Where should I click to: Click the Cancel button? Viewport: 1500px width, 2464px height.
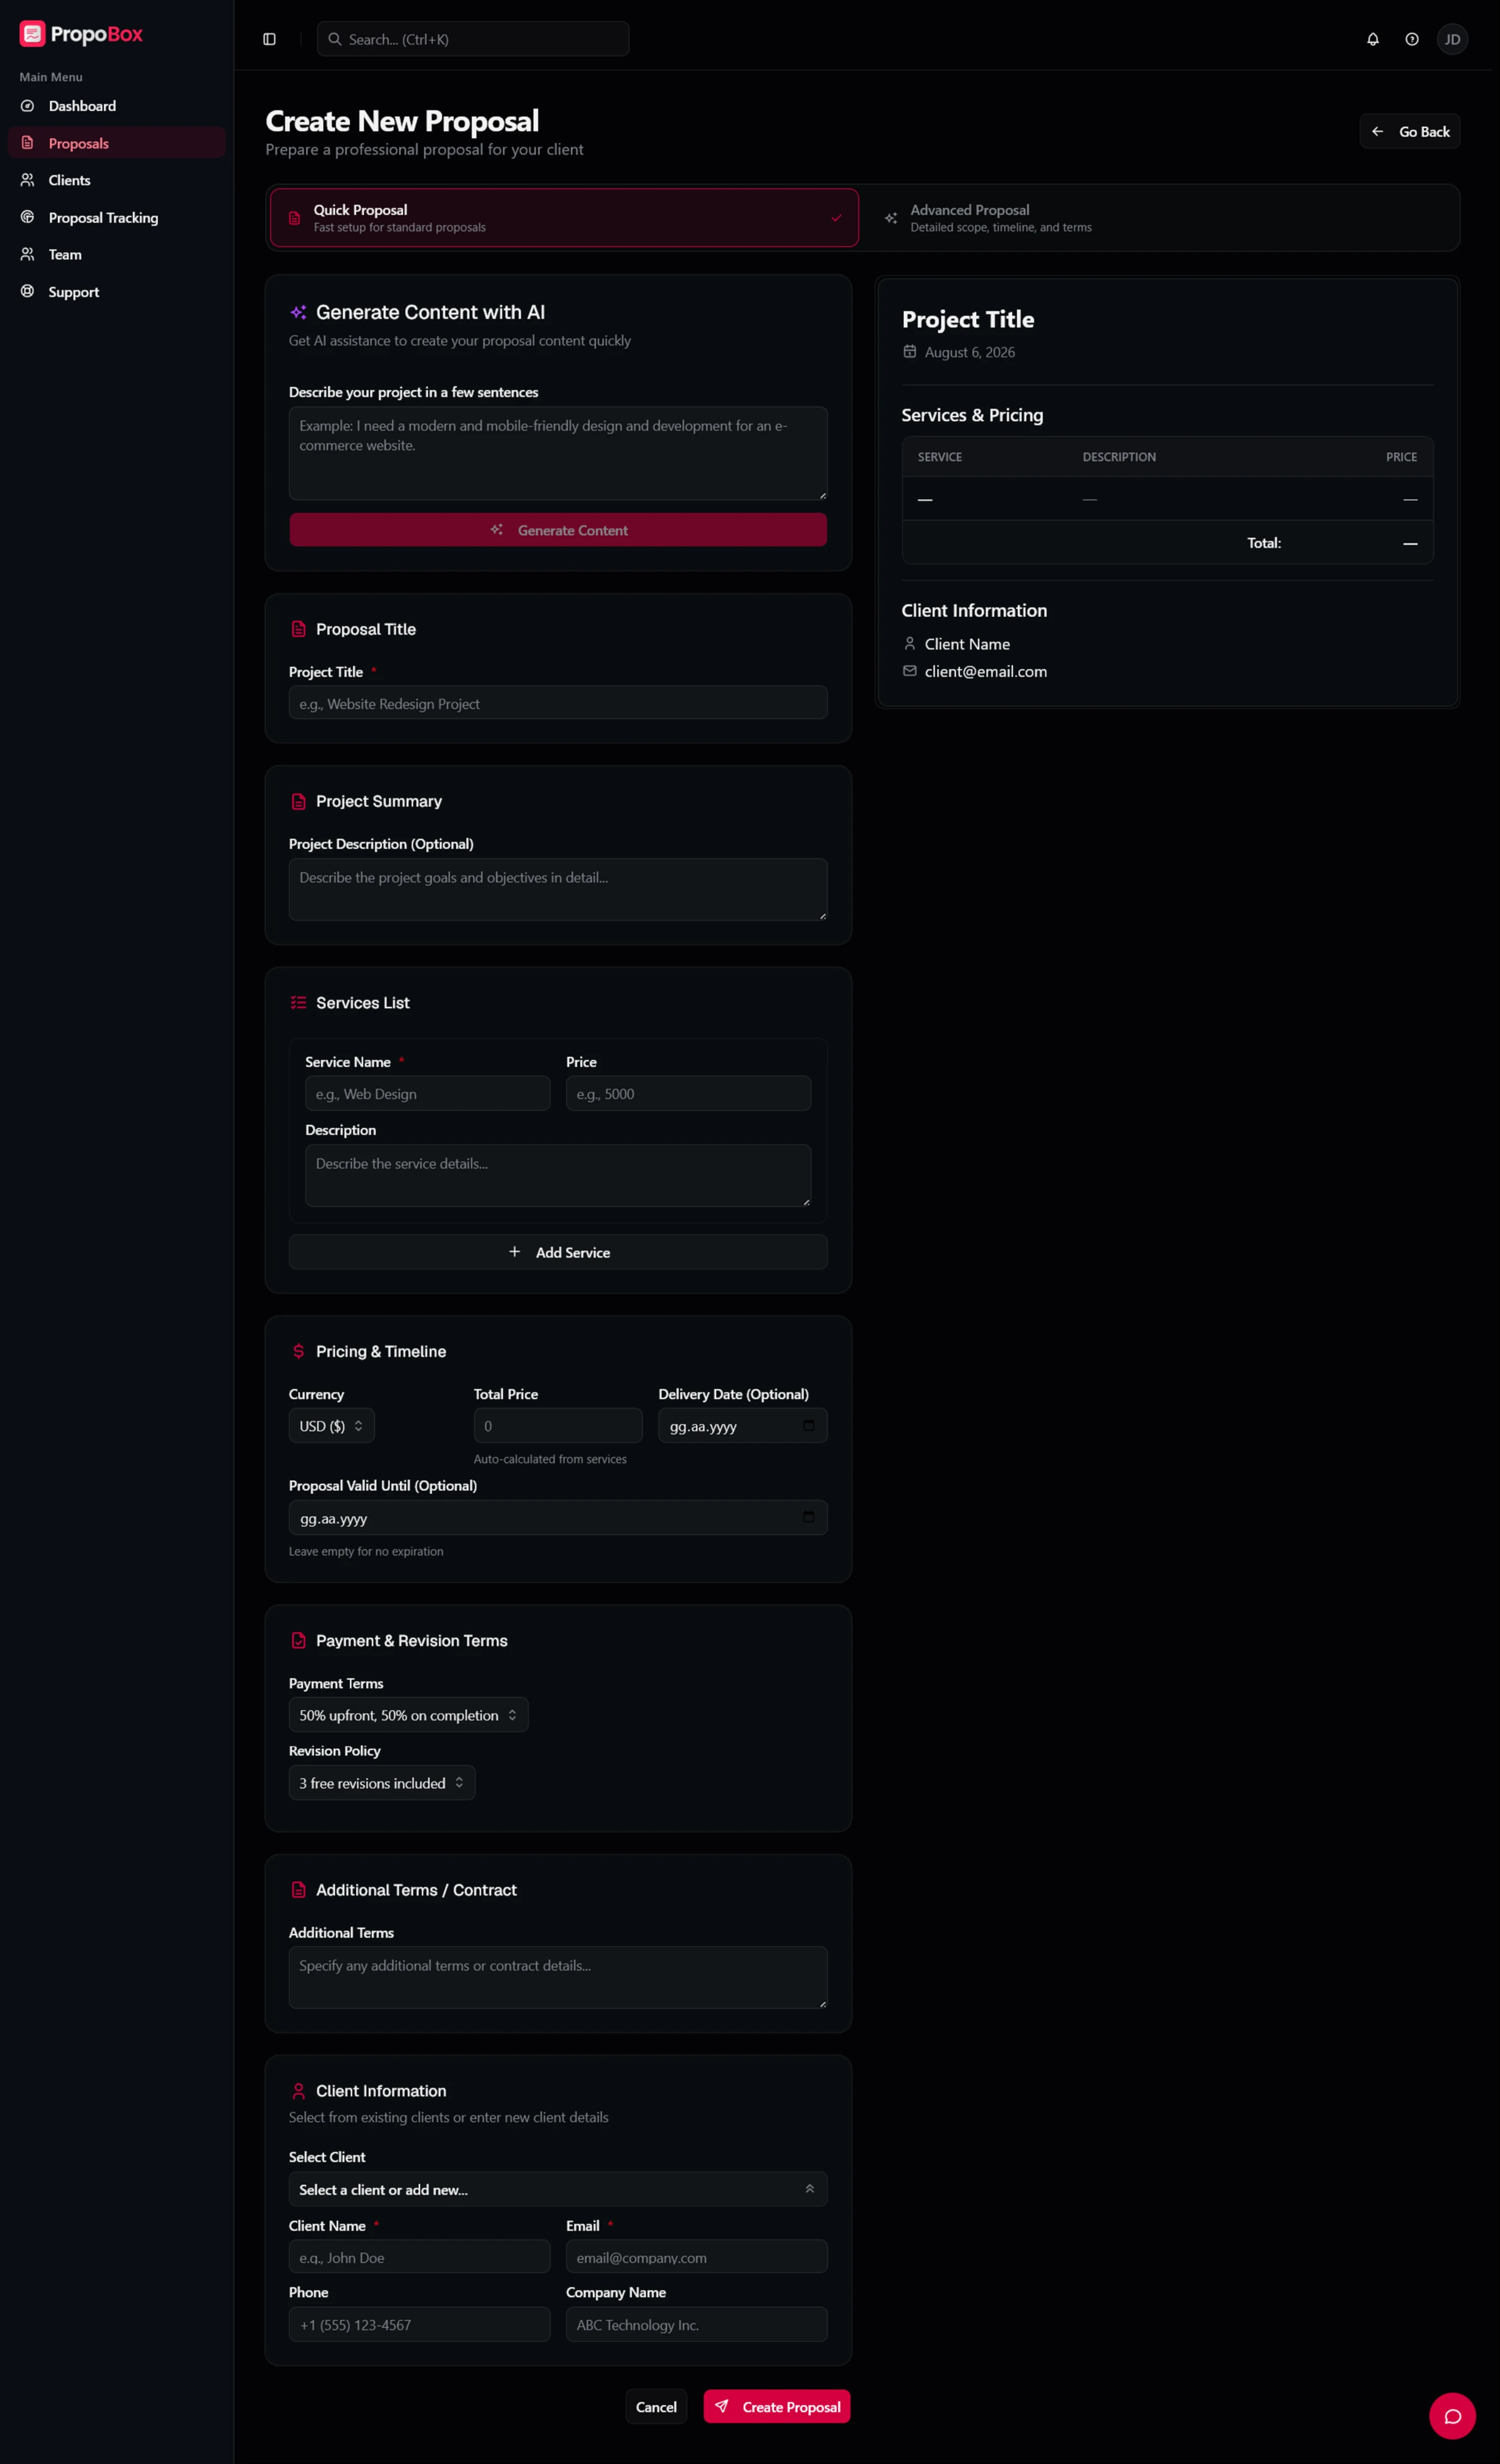(656, 2407)
